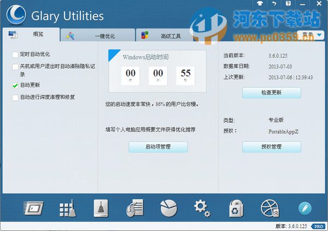Click the Glary Utilities moon logo
Image resolution: width=328 pixels, height=231 pixels.
click(x=16, y=15)
